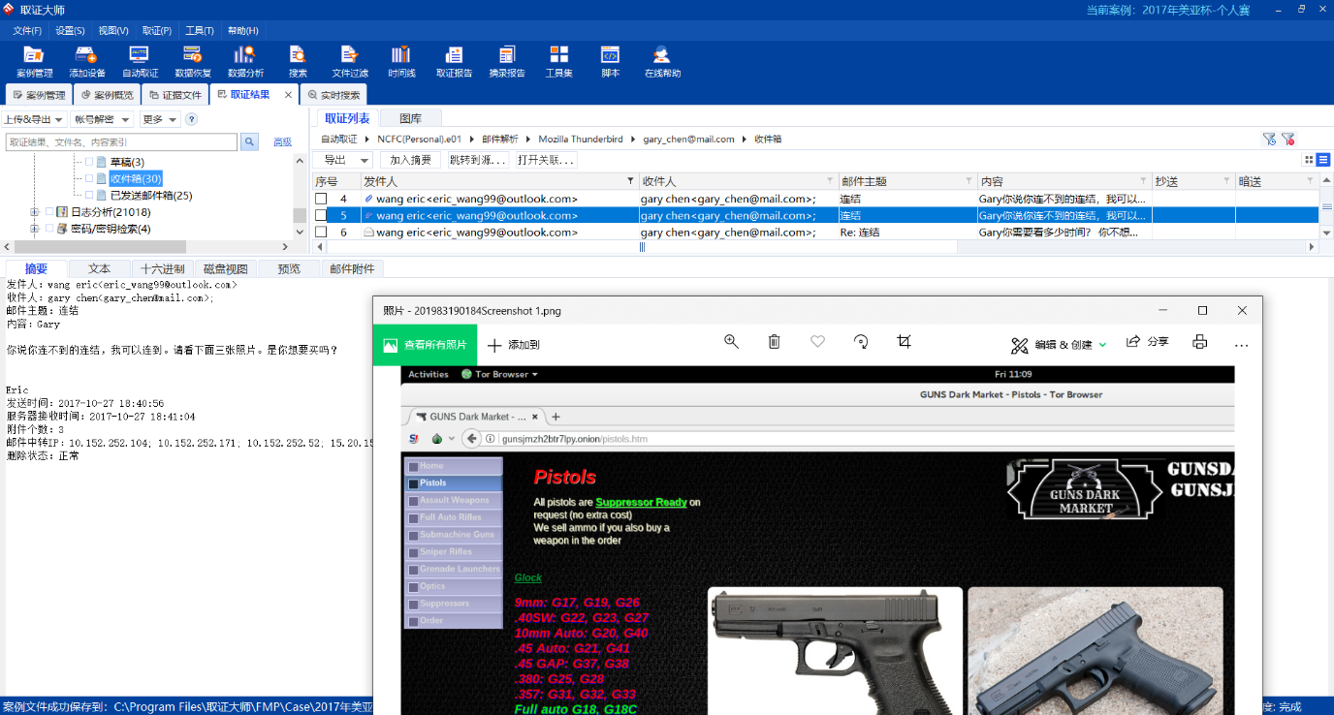Click the 打开关联... button
1334x715 pixels.
(547, 160)
